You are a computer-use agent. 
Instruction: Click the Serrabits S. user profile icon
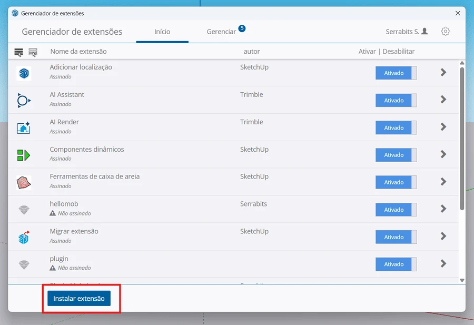[x=424, y=31]
